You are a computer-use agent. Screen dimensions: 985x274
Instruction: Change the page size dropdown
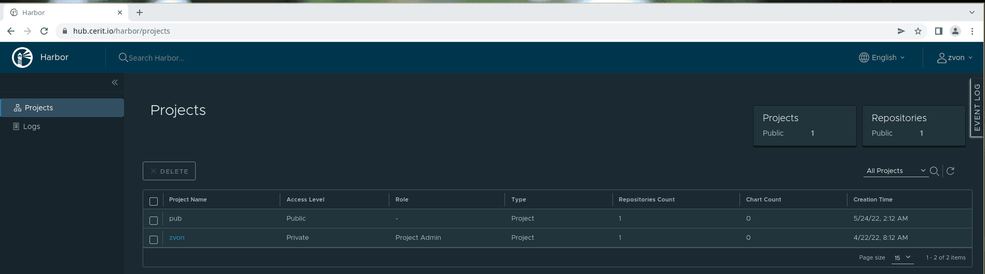click(x=902, y=257)
